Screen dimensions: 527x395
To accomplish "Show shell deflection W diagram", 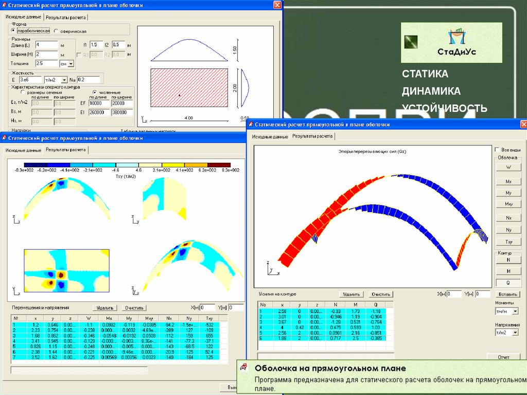I will [x=508, y=167].
